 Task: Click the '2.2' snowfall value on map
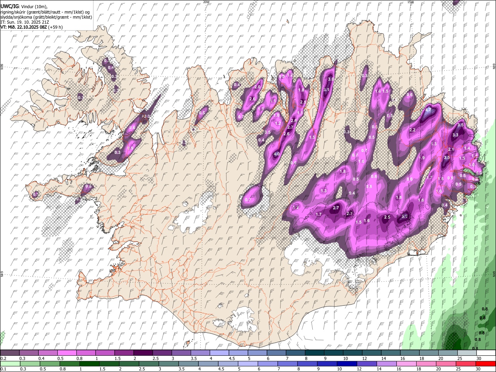click(412, 130)
